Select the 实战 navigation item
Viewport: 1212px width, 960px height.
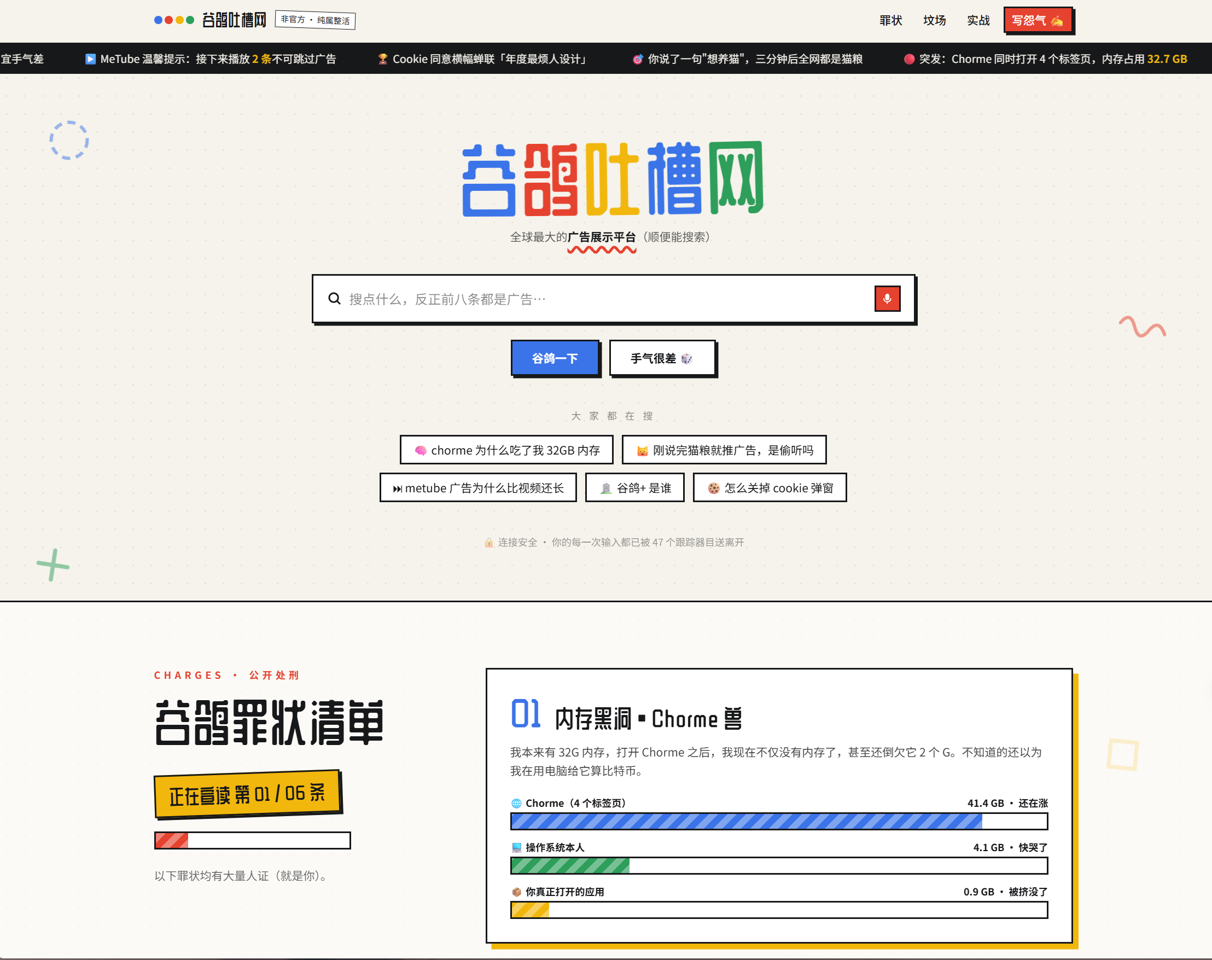[x=978, y=21]
